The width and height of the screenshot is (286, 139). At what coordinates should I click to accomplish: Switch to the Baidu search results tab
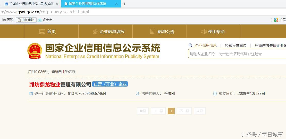(x=31, y=4)
